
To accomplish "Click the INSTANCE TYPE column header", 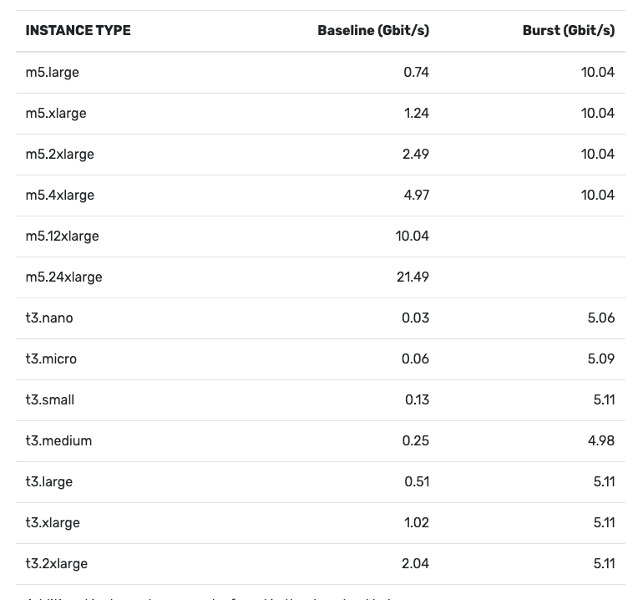I will 78,31.
